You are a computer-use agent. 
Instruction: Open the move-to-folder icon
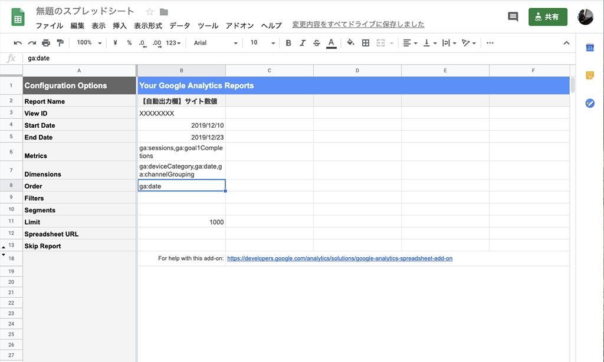click(x=164, y=12)
